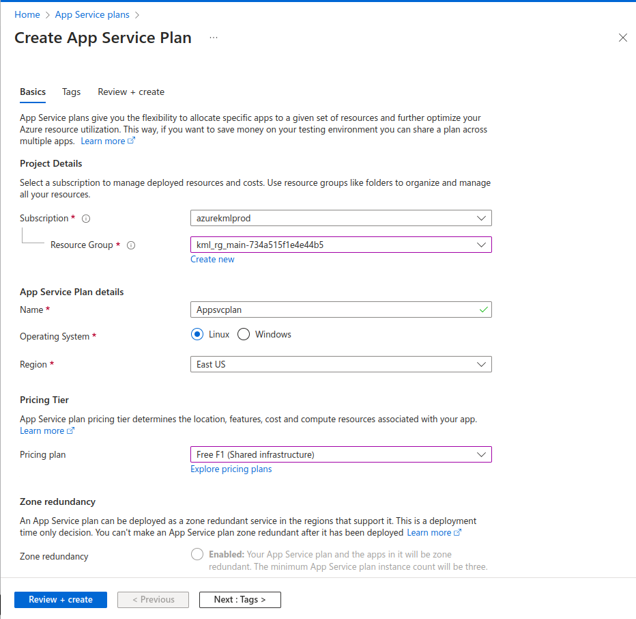Open the Review + create tab
636x619 pixels.
[131, 92]
